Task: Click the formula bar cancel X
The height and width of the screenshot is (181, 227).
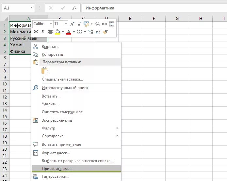Action: click(51, 8)
